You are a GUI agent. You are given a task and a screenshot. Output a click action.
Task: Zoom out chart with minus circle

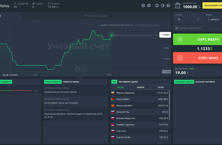click(77, 70)
